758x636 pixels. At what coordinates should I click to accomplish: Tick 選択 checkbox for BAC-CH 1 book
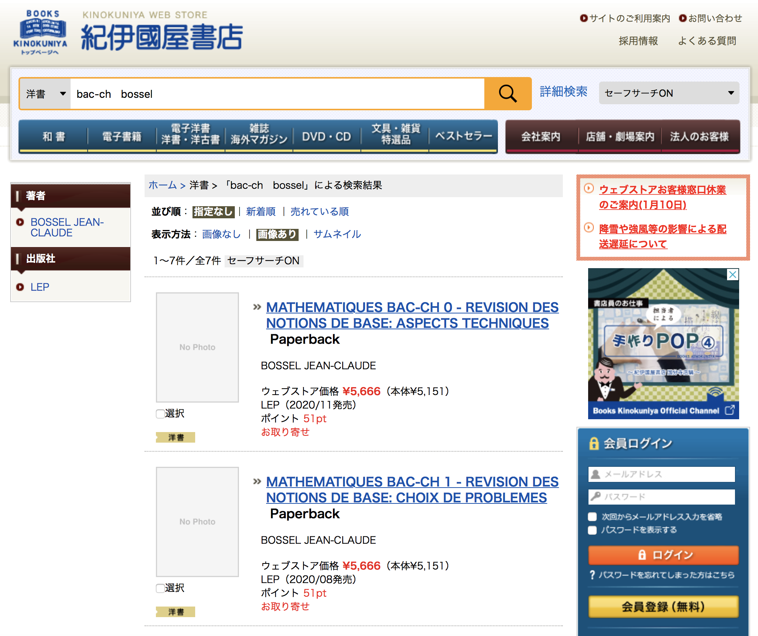point(160,588)
